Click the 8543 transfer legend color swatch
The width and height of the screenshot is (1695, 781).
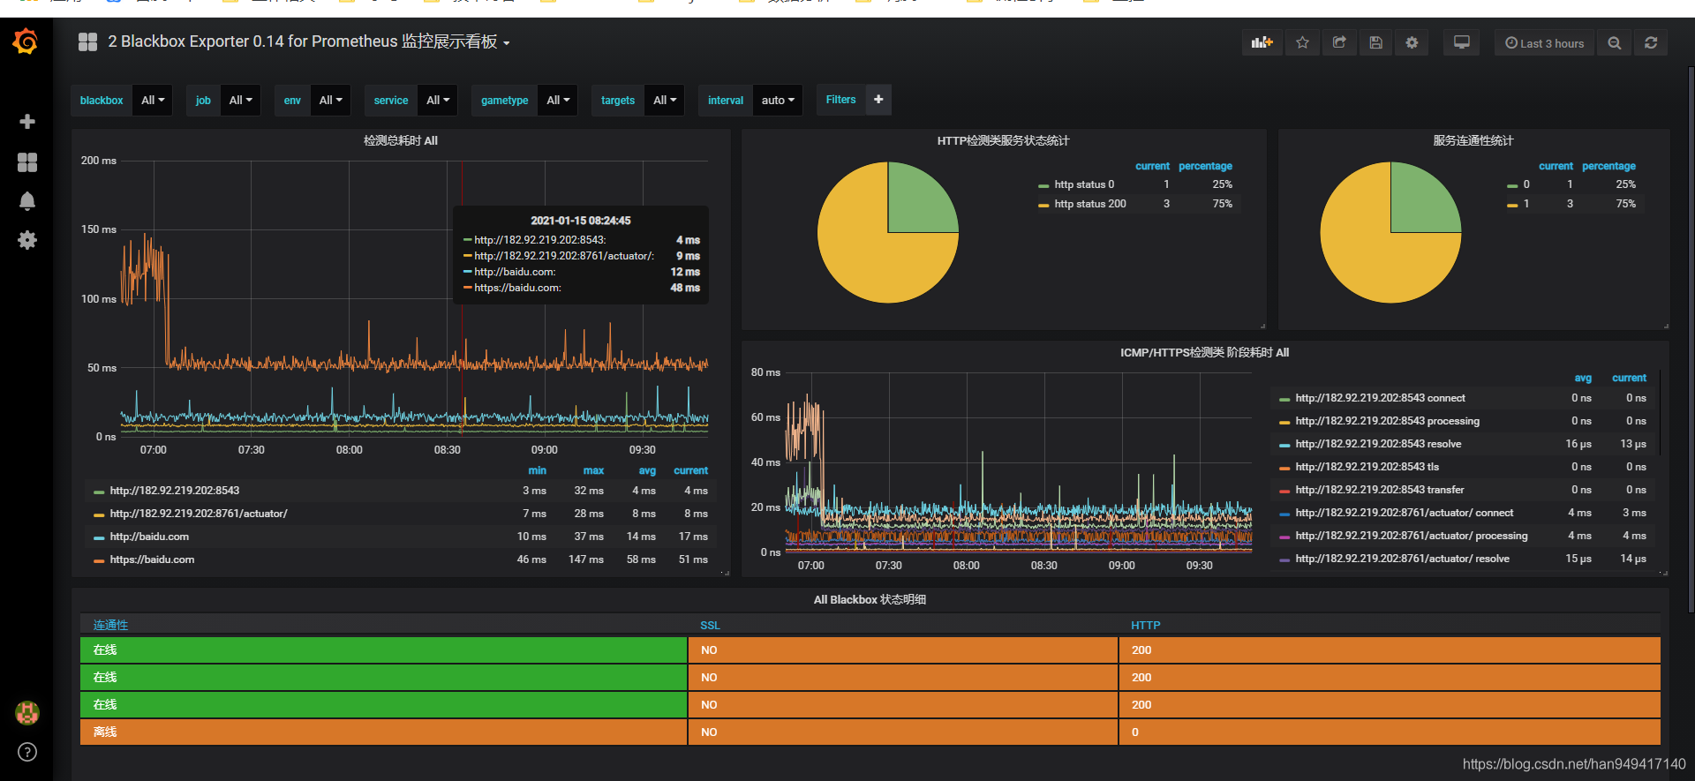(1284, 491)
